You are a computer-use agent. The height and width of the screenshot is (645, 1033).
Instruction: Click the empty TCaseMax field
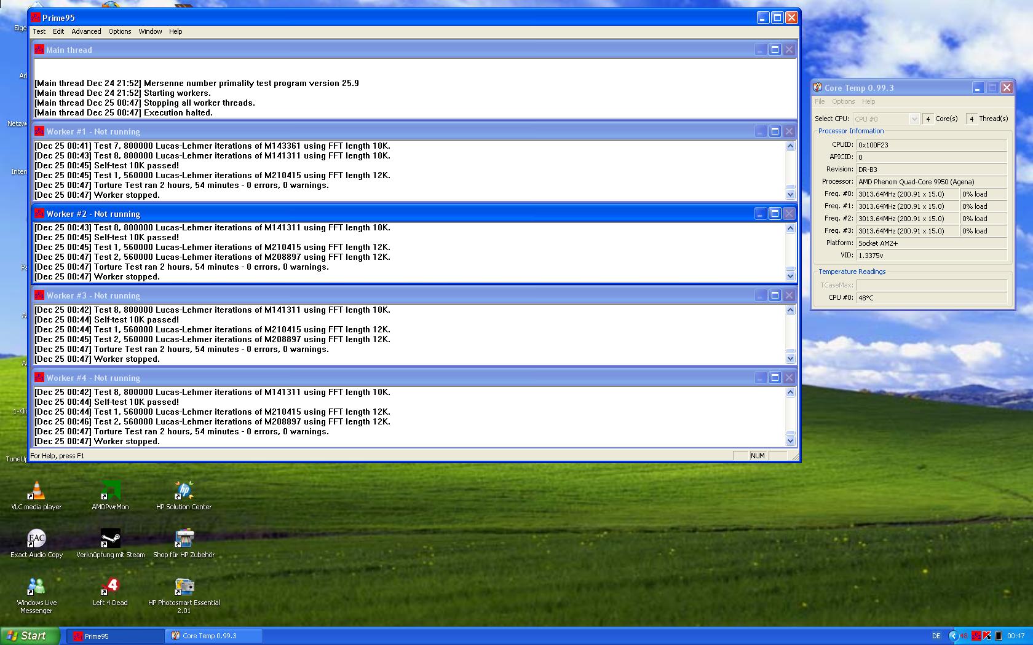click(932, 286)
